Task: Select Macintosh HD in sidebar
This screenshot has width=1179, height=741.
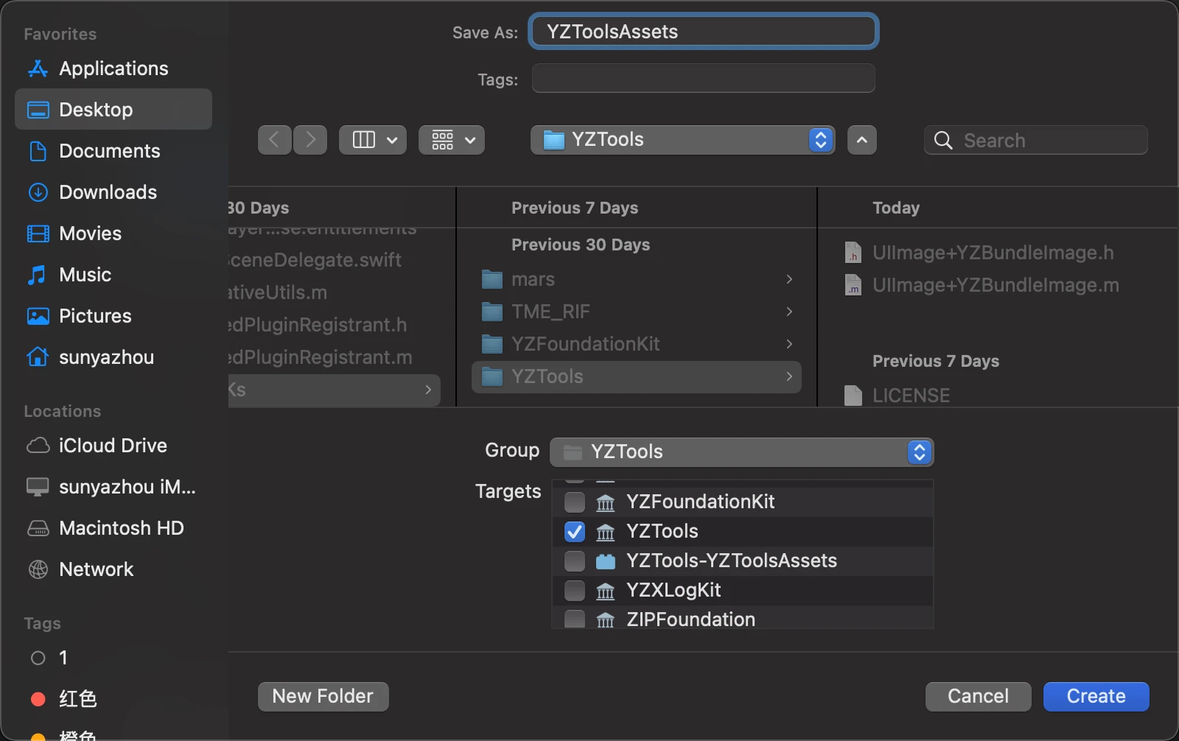Action: [x=121, y=528]
